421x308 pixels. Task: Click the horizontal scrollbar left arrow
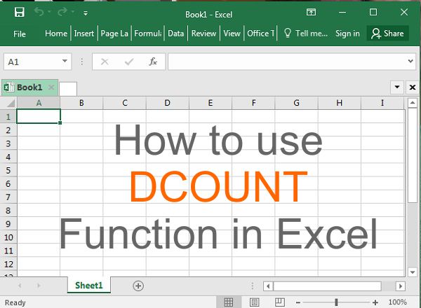point(268,286)
